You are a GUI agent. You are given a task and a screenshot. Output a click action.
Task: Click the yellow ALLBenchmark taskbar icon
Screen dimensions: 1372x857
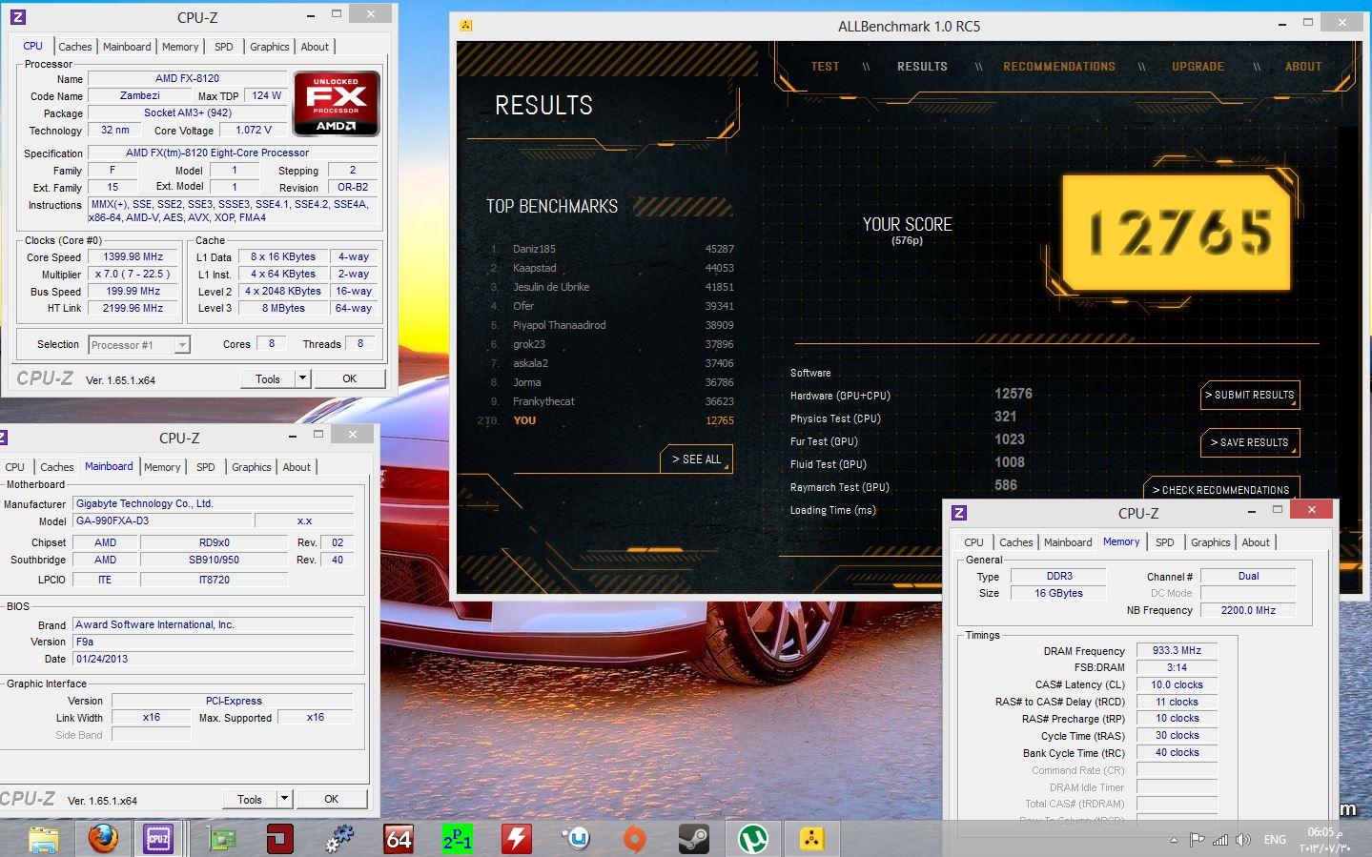point(811,839)
